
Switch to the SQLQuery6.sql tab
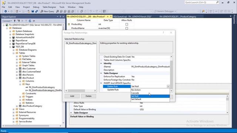[x=132, y=17]
